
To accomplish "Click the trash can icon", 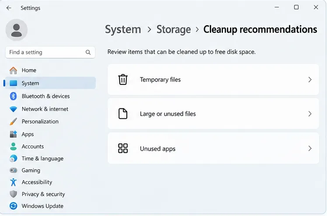I will pyautogui.click(x=123, y=80).
